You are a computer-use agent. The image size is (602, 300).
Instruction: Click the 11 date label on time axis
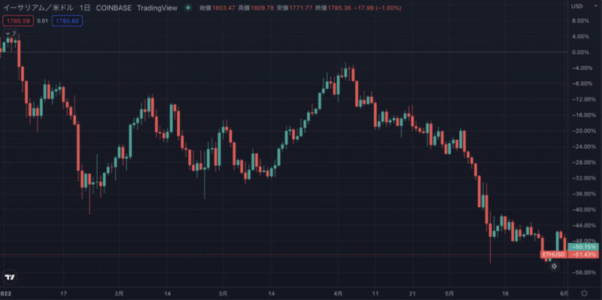coord(375,293)
